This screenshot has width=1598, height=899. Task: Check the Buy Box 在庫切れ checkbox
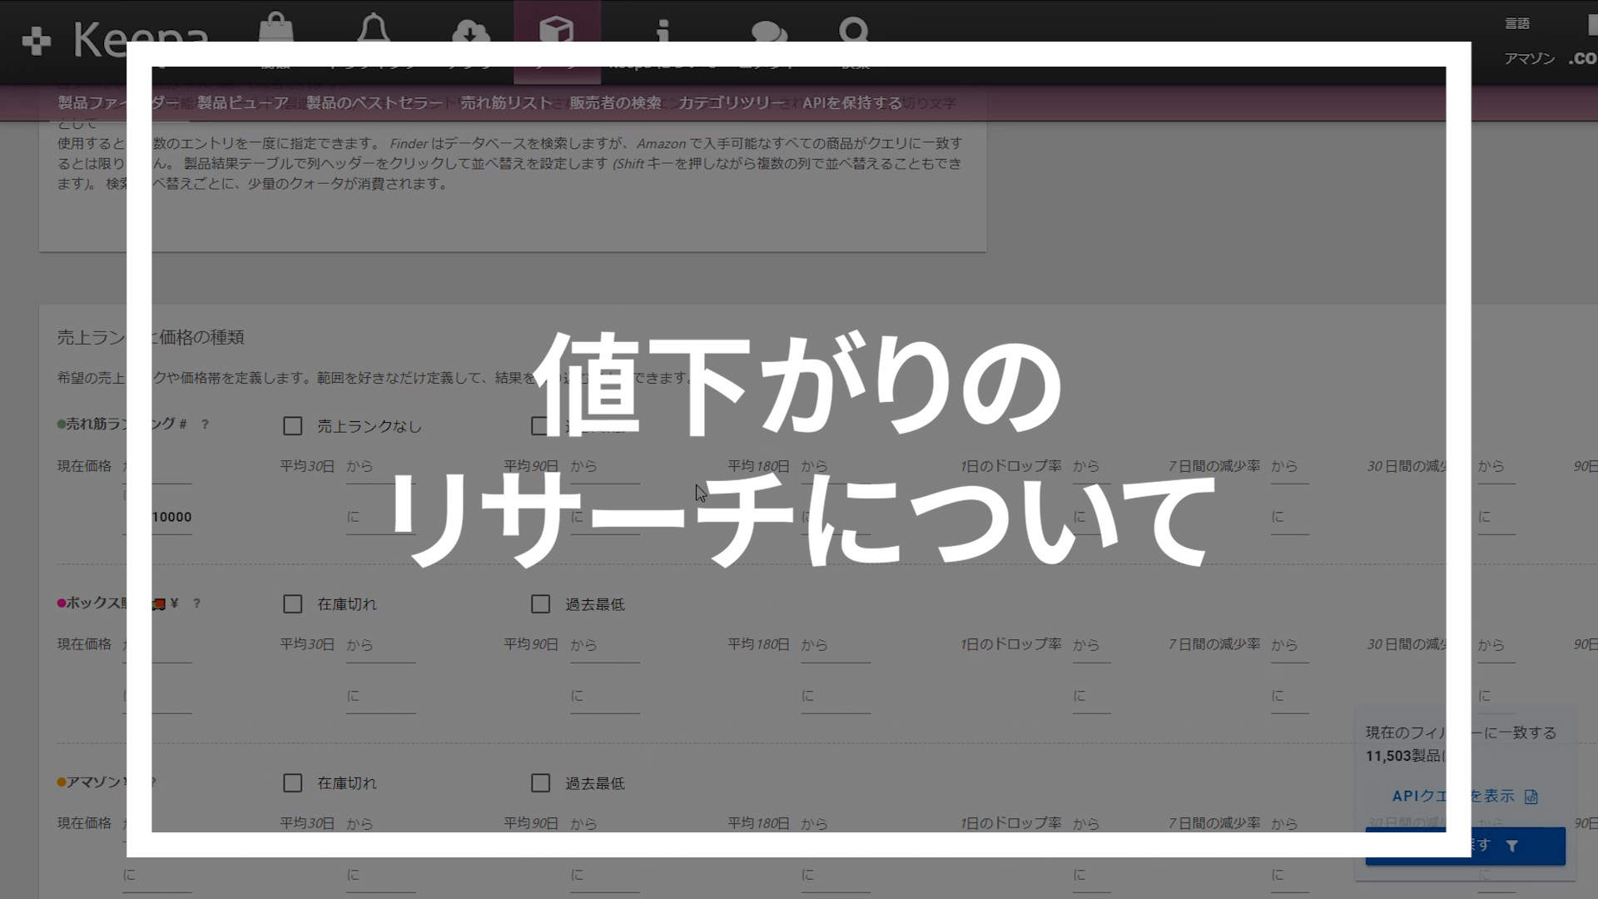pos(292,604)
